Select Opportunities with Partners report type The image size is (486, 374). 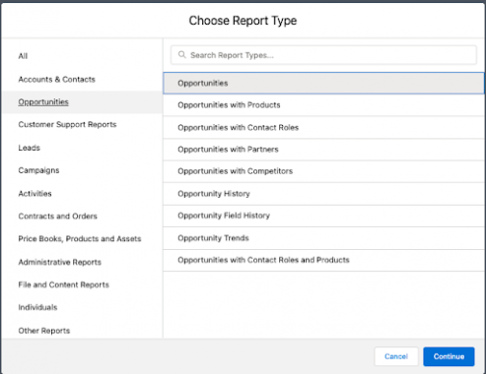tap(323, 150)
